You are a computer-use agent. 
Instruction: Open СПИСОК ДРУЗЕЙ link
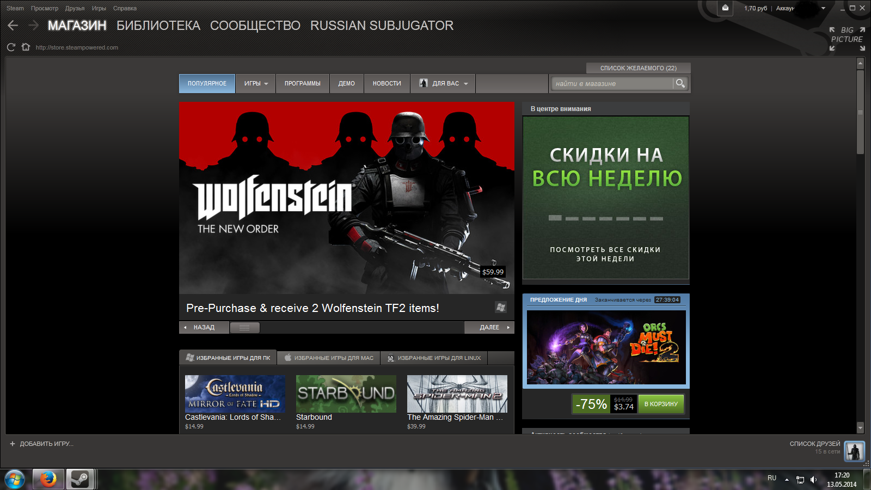tap(815, 444)
